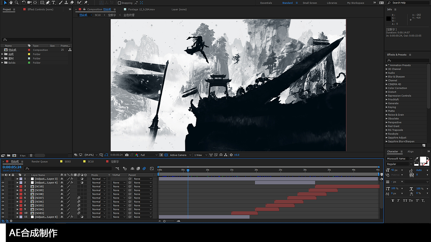Expand the Solids folder
Image resolution: width=431 pixels, height=242 pixels.
(2, 63)
